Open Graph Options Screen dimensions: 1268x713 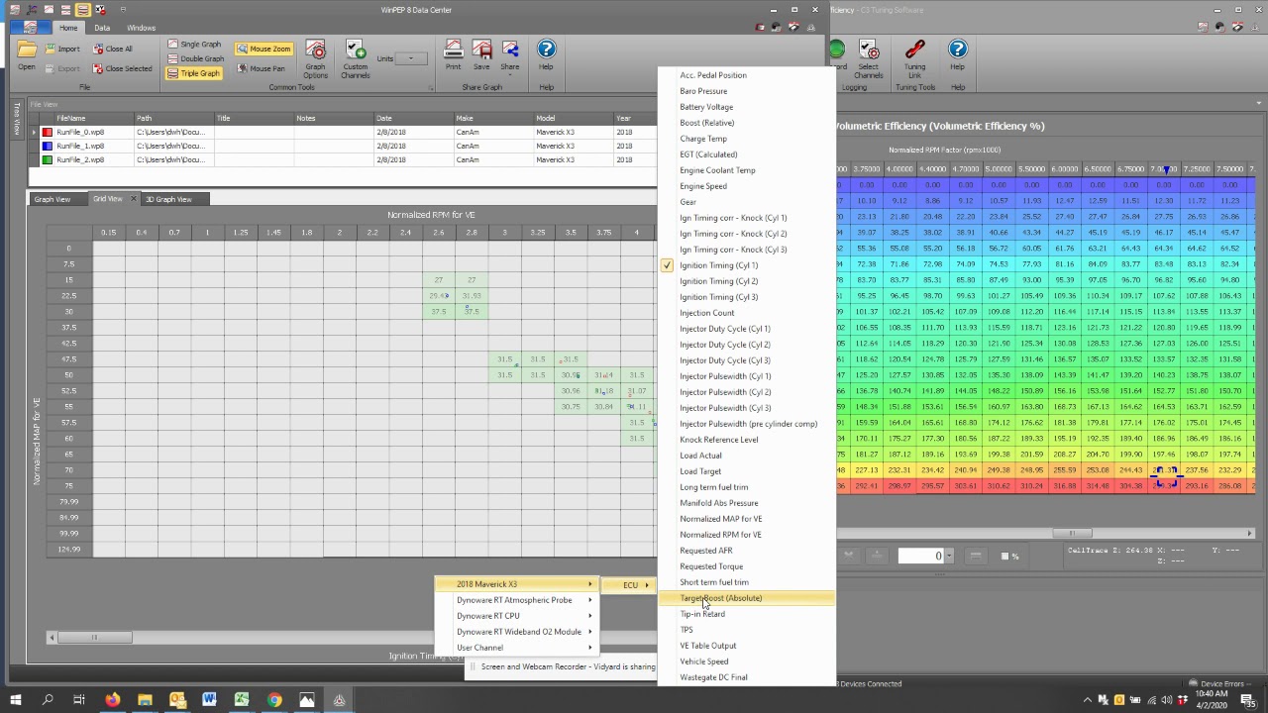(315, 59)
